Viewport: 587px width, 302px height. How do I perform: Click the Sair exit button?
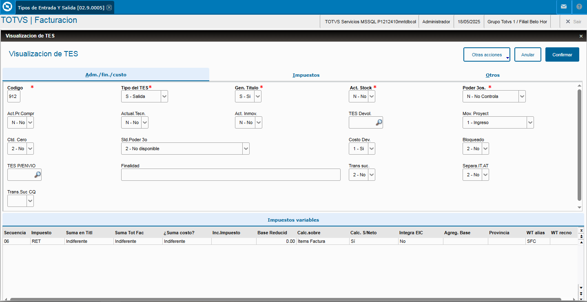[573, 22]
